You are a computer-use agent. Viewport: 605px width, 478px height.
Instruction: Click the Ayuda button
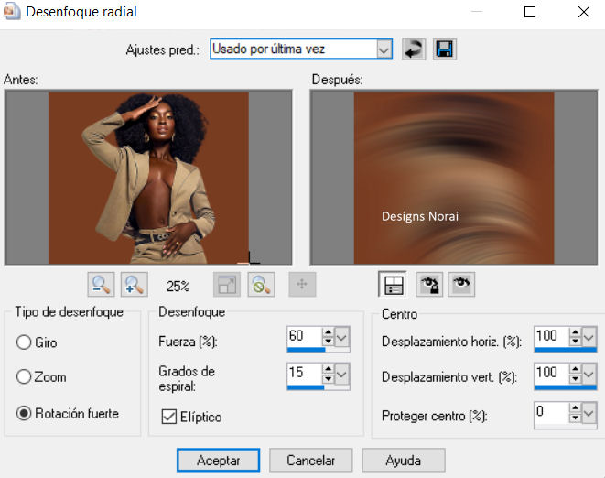click(404, 461)
